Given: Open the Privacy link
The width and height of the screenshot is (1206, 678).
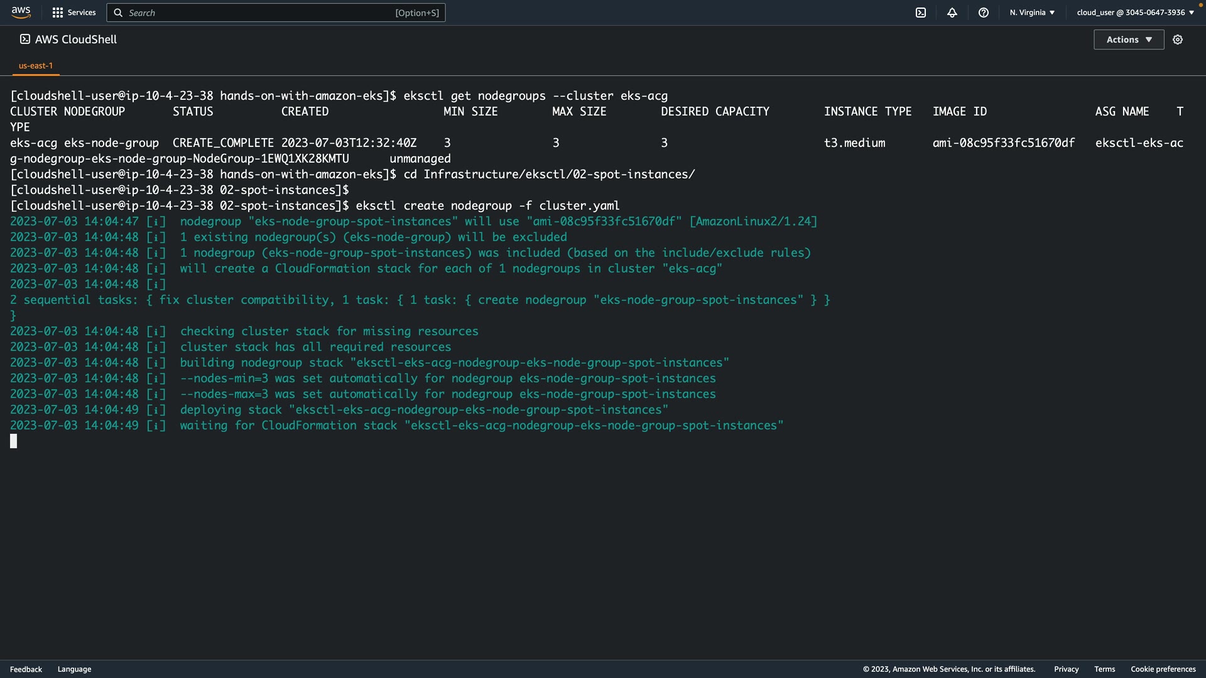Looking at the screenshot, I should click(1066, 669).
